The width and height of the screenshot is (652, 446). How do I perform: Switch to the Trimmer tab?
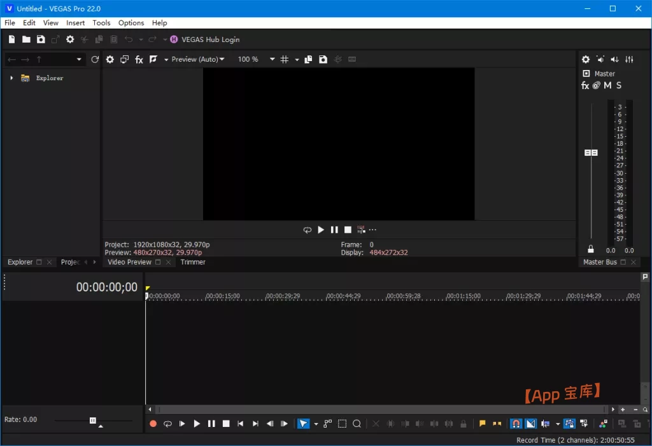193,262
